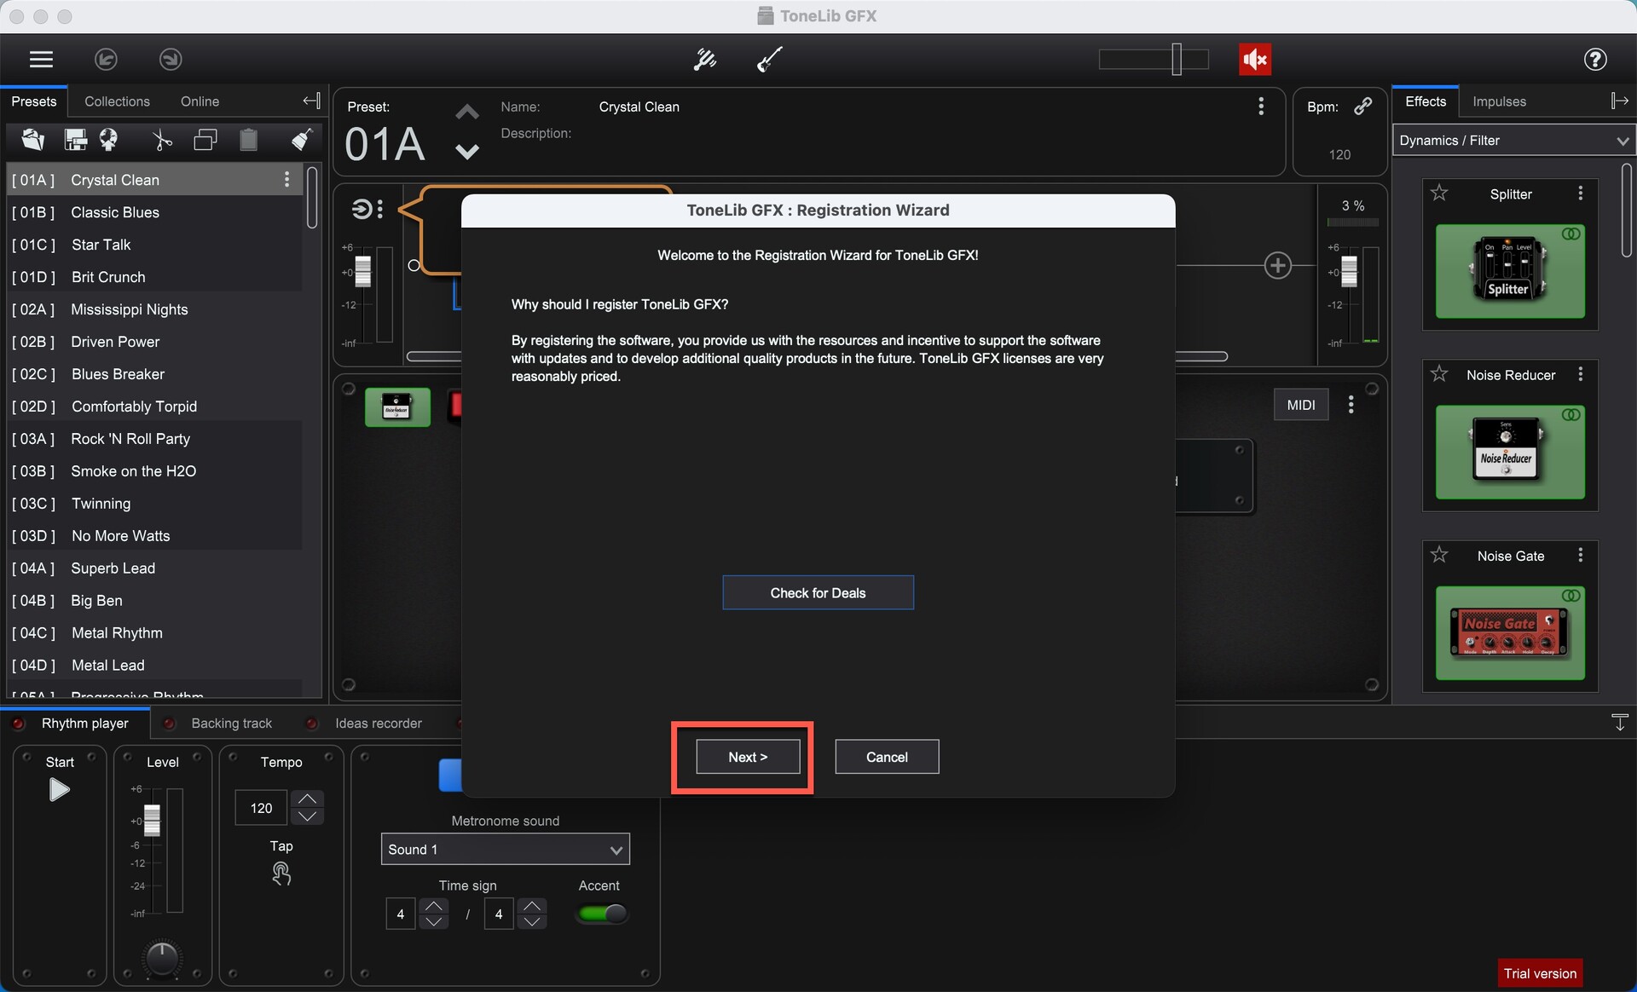Viewport: 1637px width, 992px height.
Task: Select the Classic Blues preset
Action: (x=155, y=212)
